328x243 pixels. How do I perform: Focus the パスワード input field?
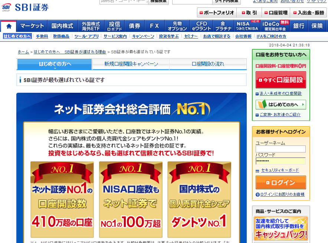tap(281, 161)
